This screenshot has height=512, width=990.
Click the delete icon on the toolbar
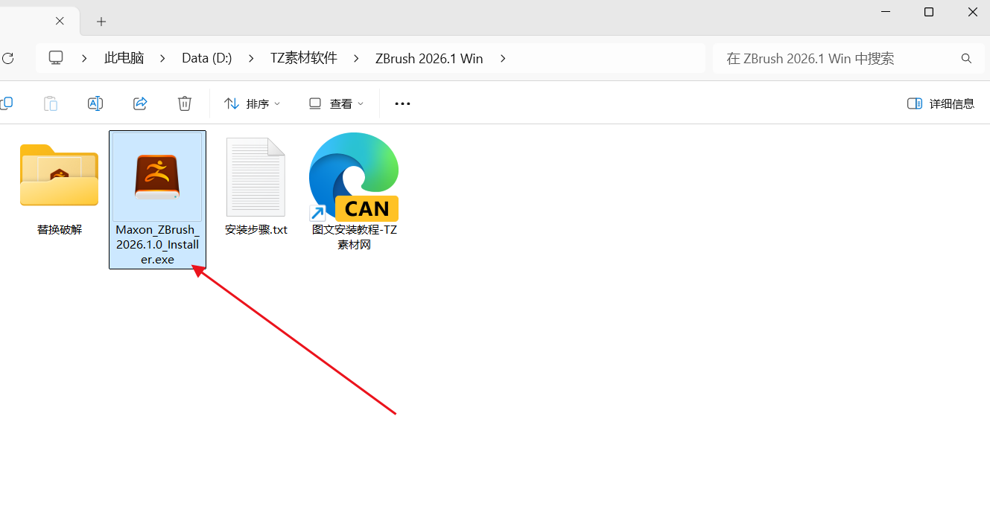click(x=184, y=103)
